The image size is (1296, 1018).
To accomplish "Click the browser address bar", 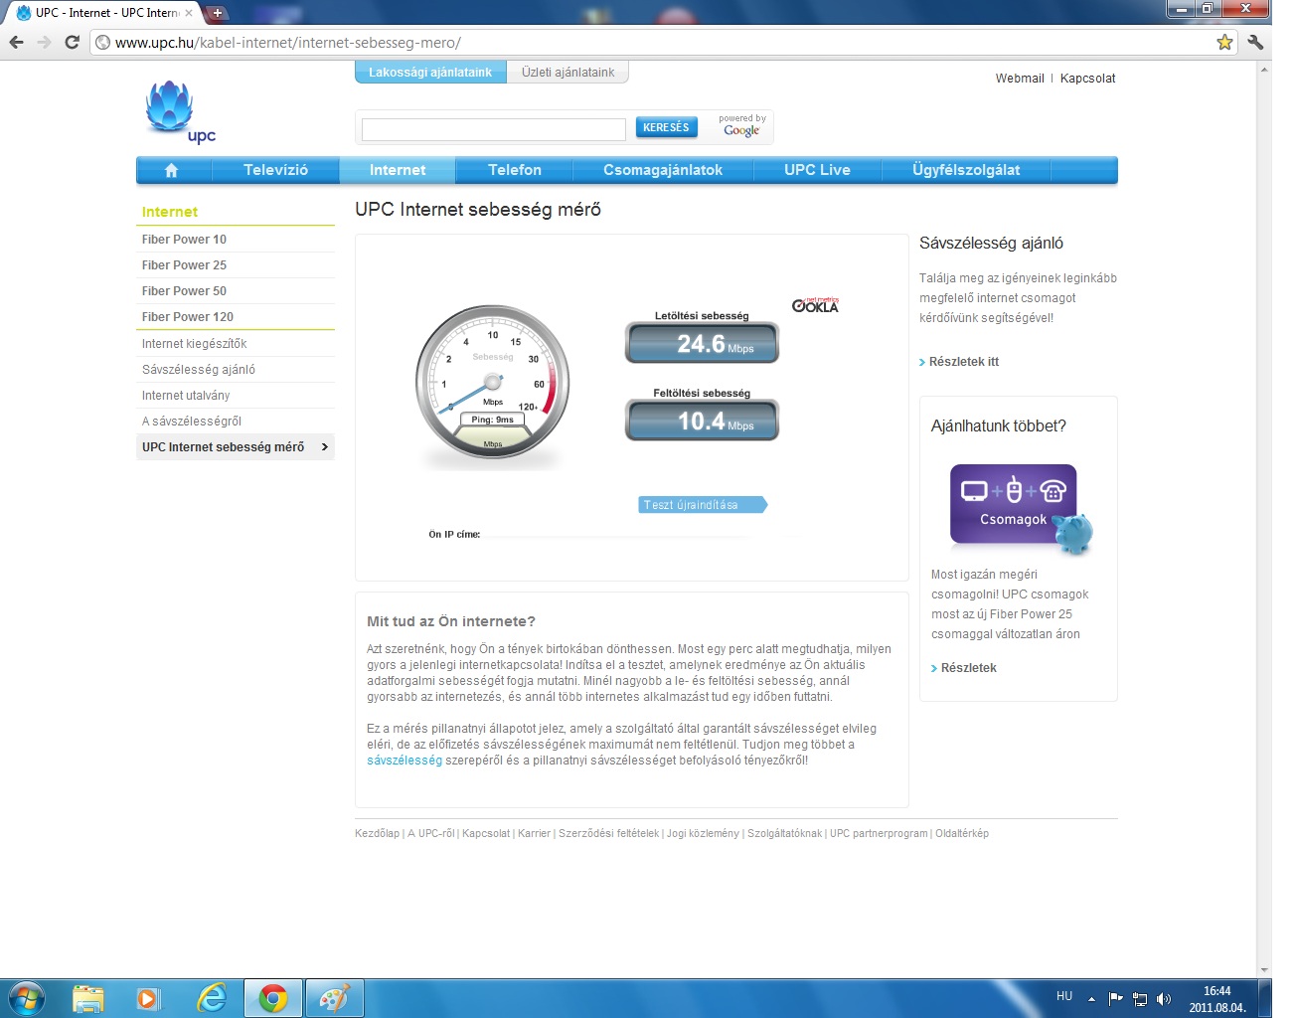I will click(656, 43).
